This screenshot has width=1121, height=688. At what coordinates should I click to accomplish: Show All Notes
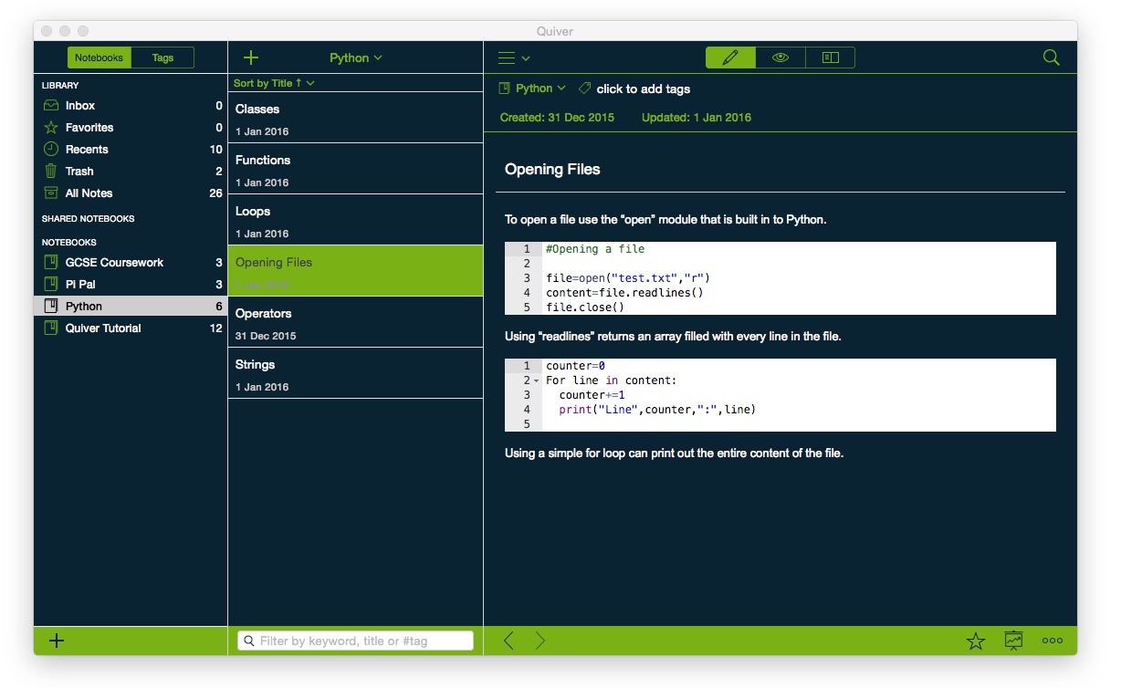pyautogui.click(x=131, y=193)
